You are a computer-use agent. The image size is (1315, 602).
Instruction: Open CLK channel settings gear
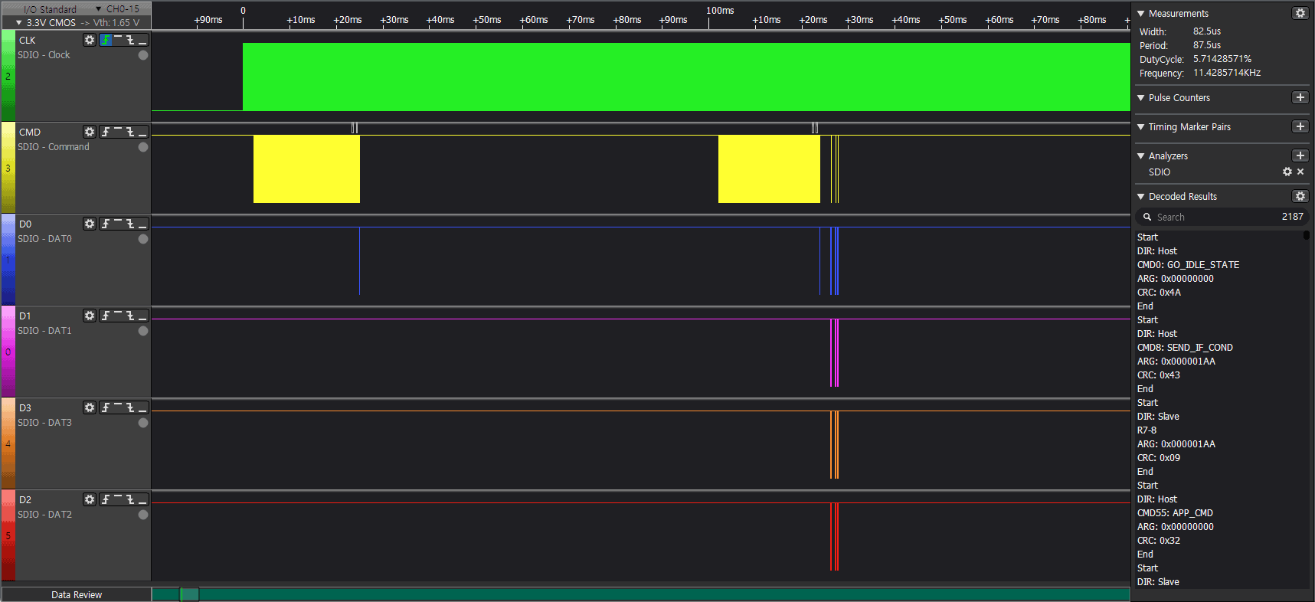pos(90,40)
